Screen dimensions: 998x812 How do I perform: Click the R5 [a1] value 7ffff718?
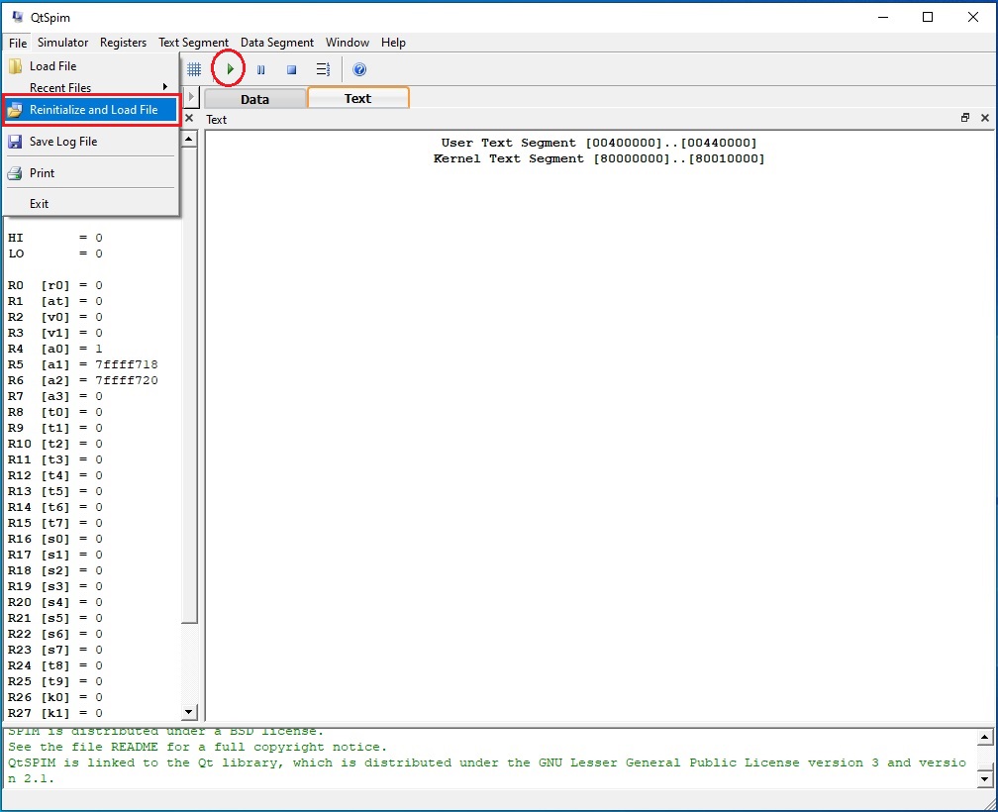coord(127,364)
